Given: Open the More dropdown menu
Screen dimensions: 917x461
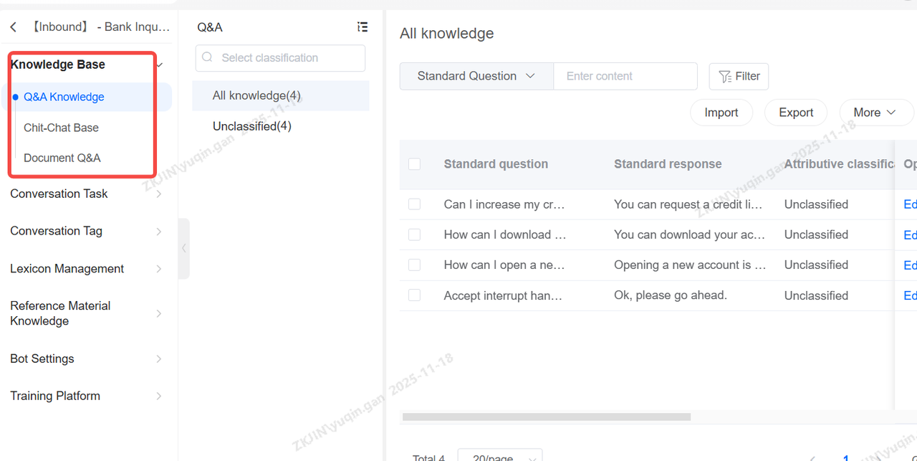Looking at the screenshot, I should coord(875,113).
